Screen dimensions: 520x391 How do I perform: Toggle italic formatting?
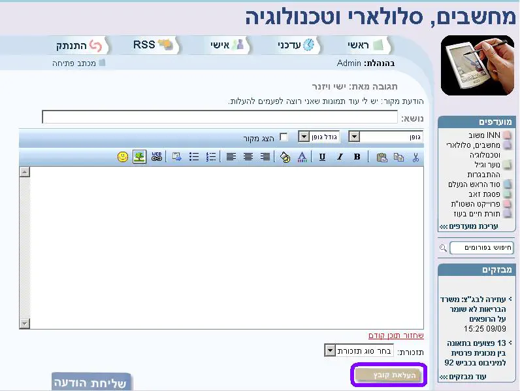[x=340, y=157]
